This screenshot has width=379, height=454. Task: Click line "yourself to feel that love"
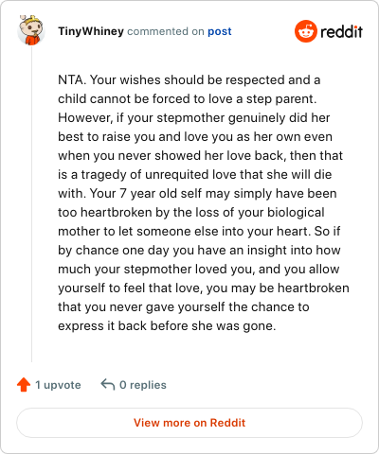tap(204, 288)
